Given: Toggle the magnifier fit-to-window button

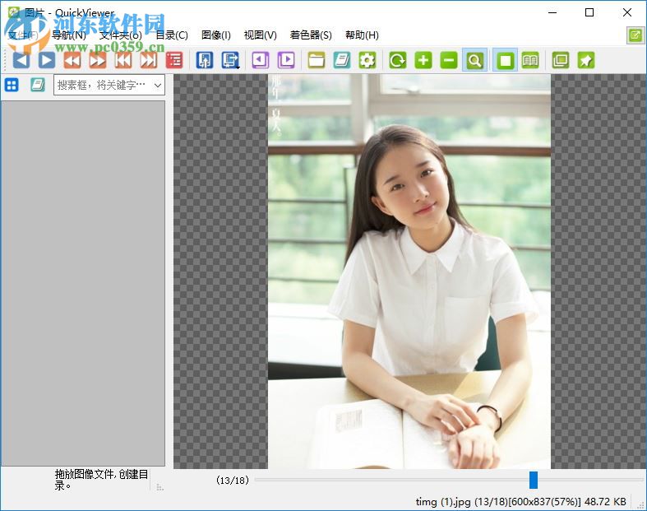Looking at the screenshot, I should pos(474,61).
